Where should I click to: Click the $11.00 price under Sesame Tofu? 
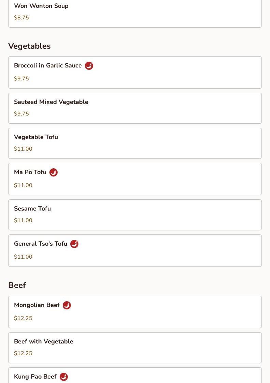click(23, 220)
